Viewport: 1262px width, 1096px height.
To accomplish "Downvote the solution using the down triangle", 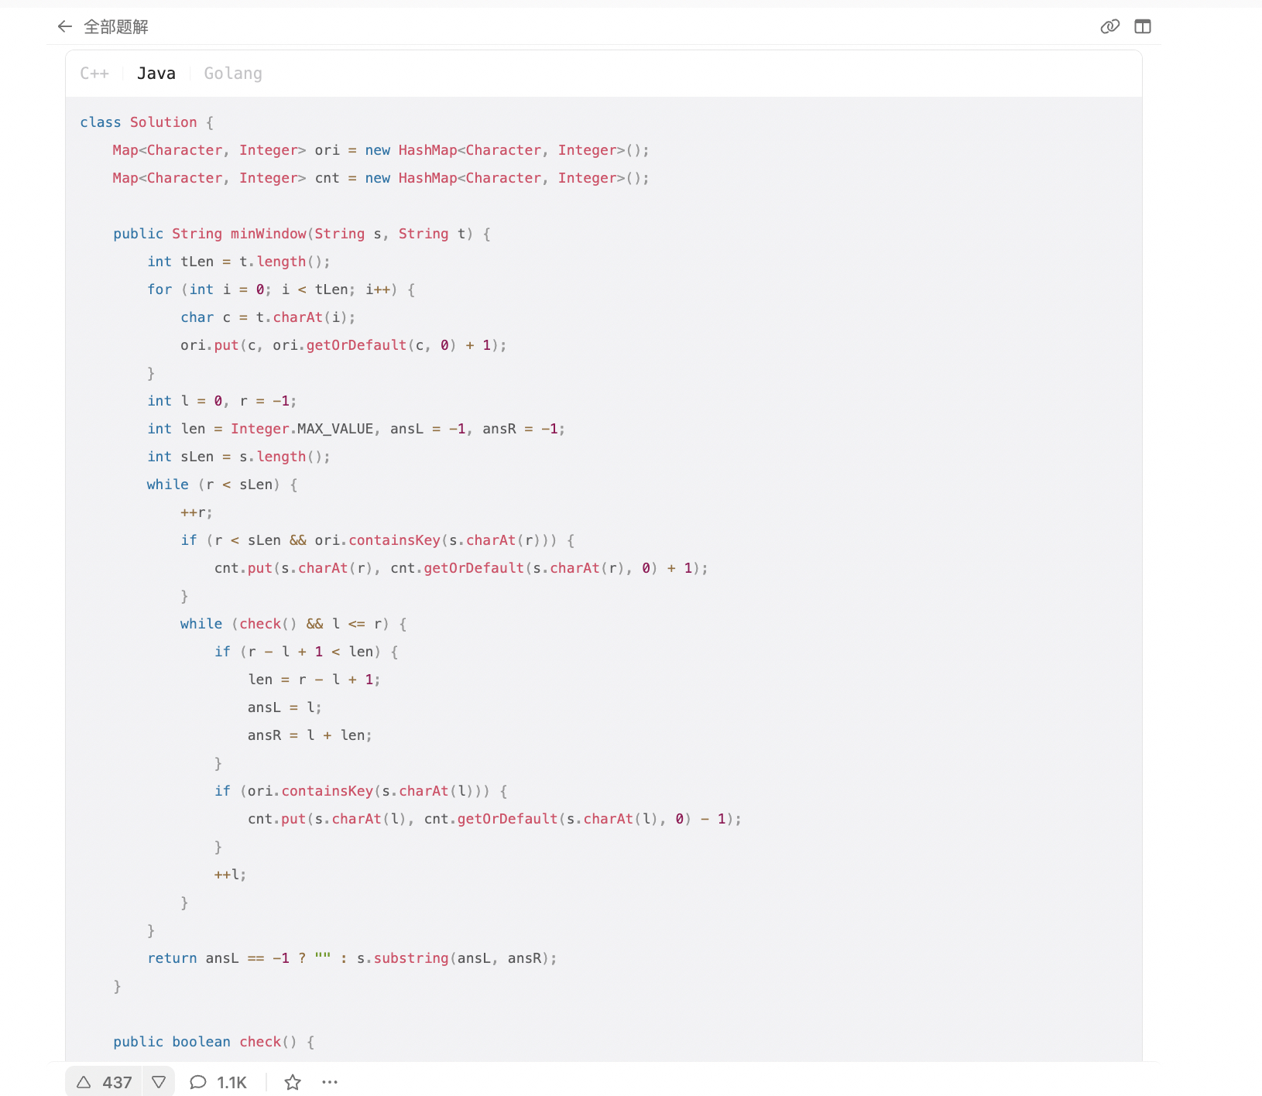I will (159, 1082).
